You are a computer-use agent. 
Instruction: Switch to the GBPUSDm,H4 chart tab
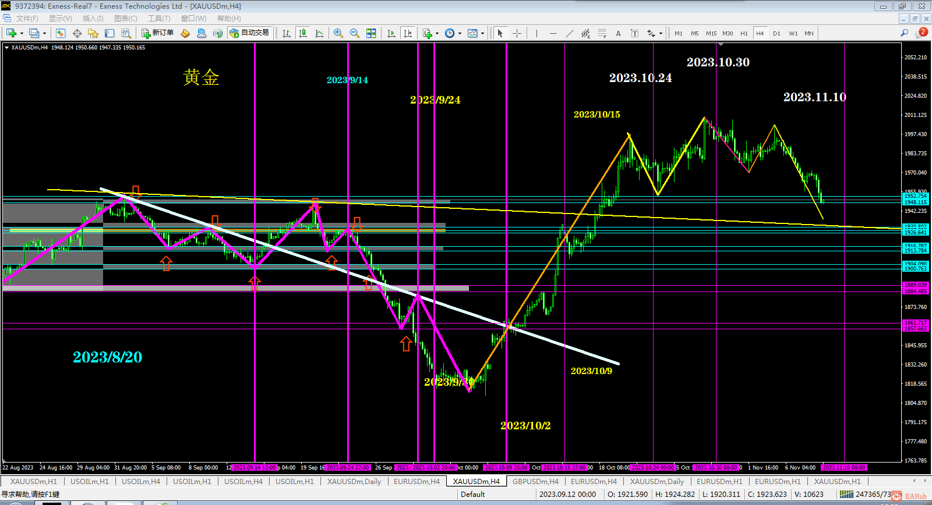pyautogui.click(x=535, y=481)
